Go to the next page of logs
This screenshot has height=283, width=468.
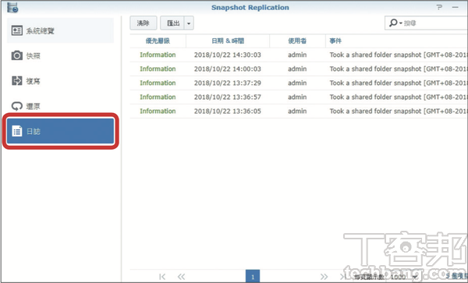[x=324, y=277]
